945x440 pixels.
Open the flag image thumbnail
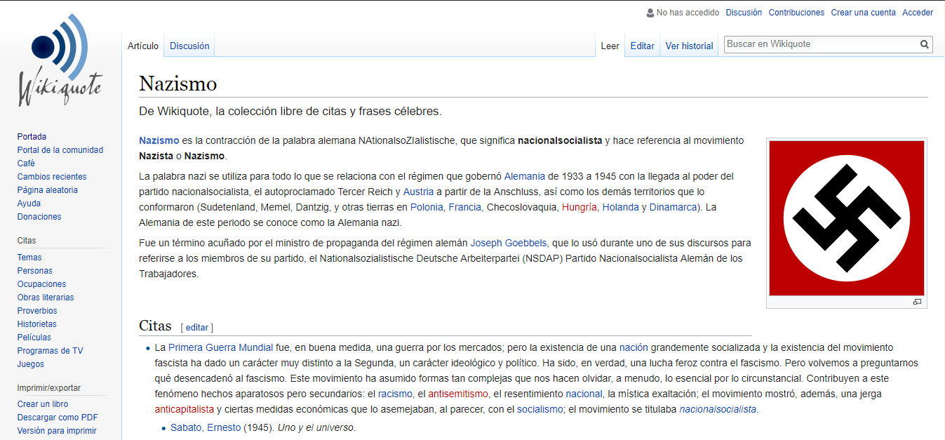[847, 218]
